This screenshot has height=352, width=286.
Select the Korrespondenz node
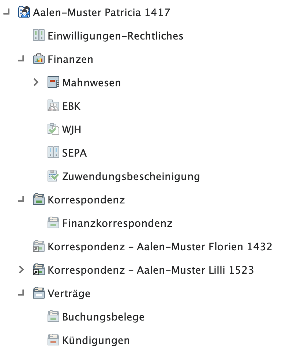tap(87, 200)
